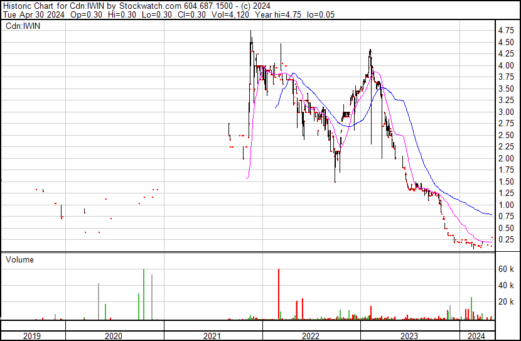Click the 4.50 price axis label
This screenshot has height=341, width=521.
tap(506, 42)
